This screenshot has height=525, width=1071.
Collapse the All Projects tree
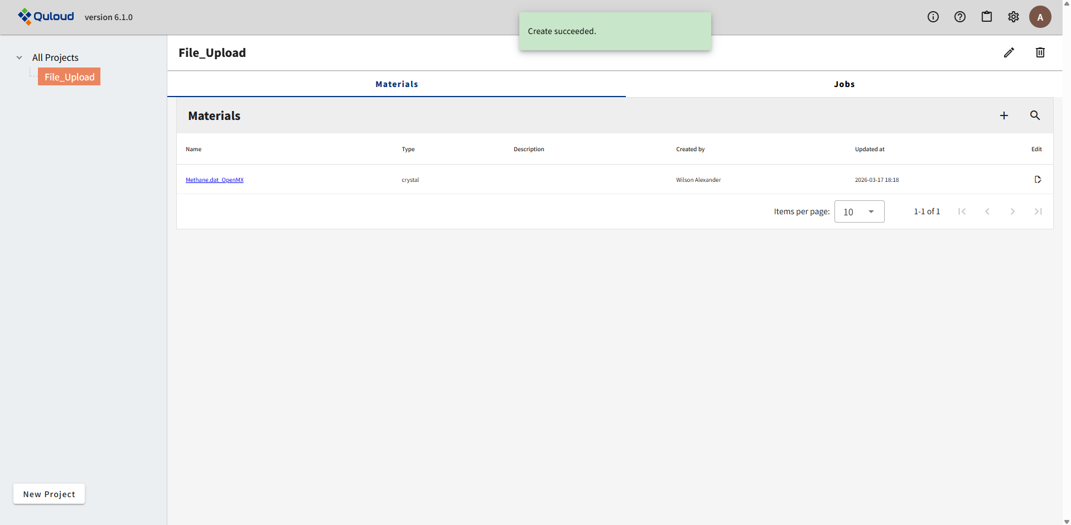click(x=20, y=57)
